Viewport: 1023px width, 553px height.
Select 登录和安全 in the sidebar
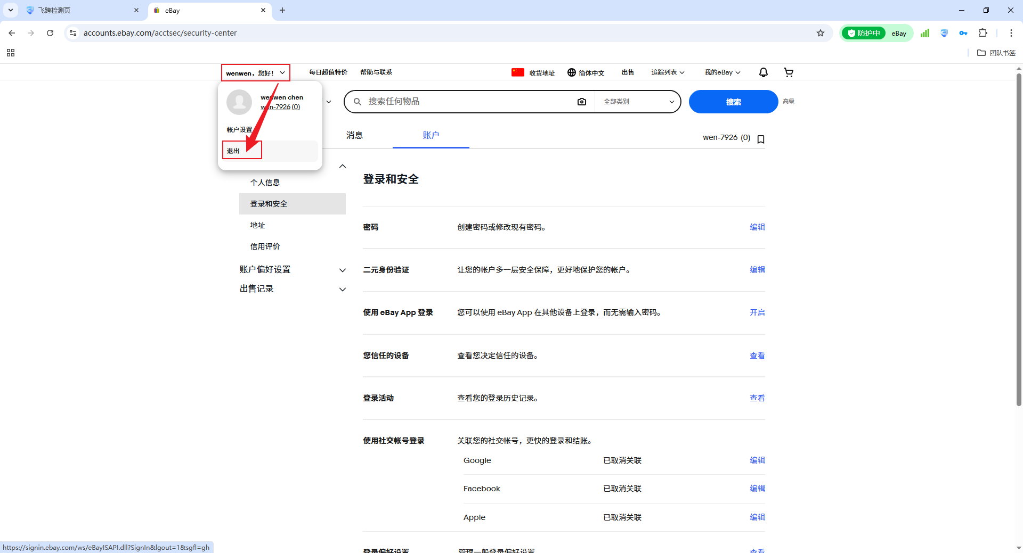pyautogui.click(x=293, y=204)
